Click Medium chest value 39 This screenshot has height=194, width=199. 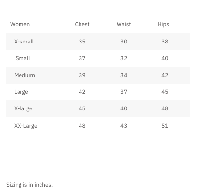click(82, 75)
